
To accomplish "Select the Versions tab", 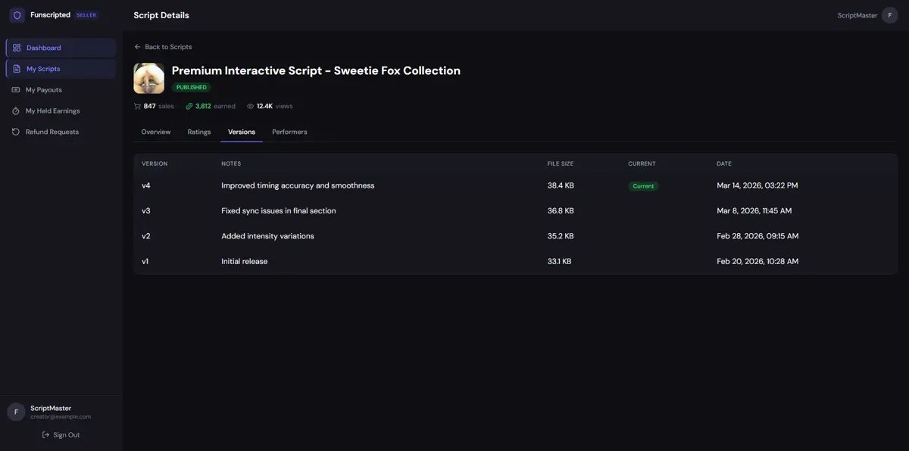I will [x=242, y=132].
